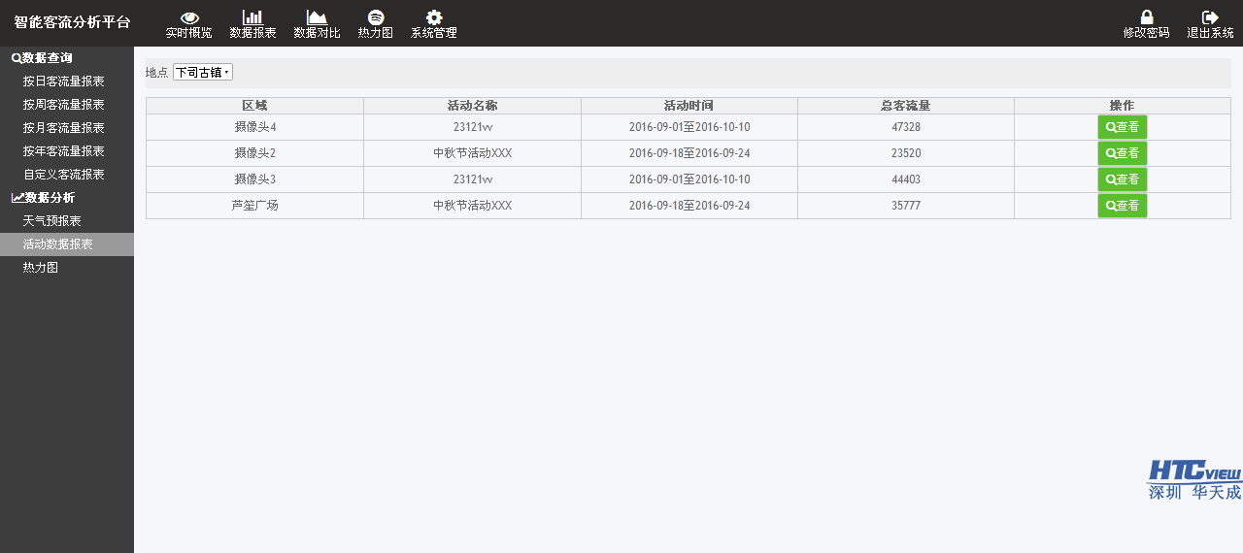Click the 退出系统 logout icon

pyautogui.click(x=1210, y=17)
